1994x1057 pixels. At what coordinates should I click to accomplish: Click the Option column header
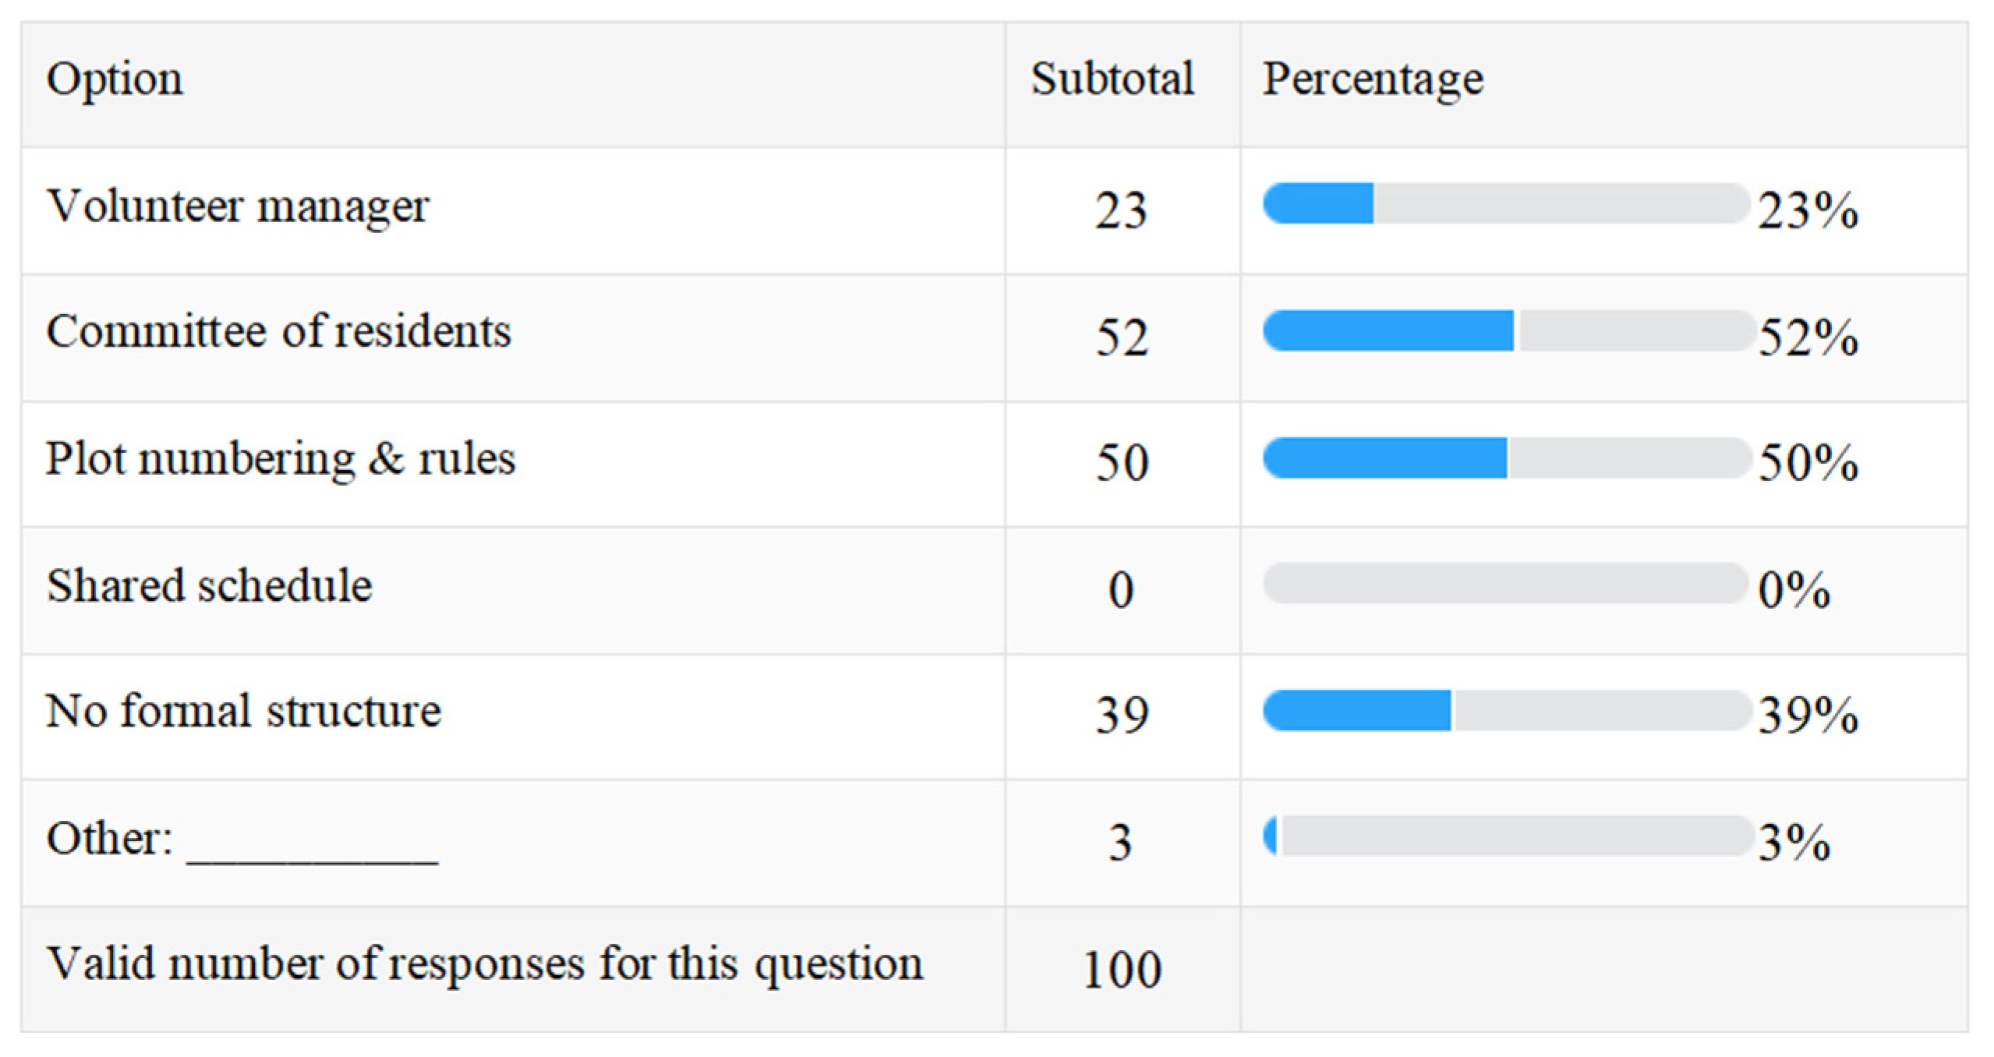pyautogui.click(x=115, y=80)
